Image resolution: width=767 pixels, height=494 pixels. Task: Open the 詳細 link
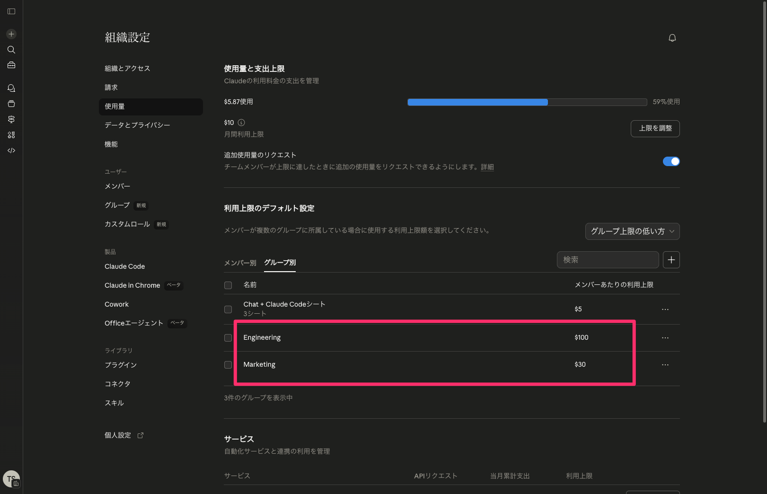487,167
